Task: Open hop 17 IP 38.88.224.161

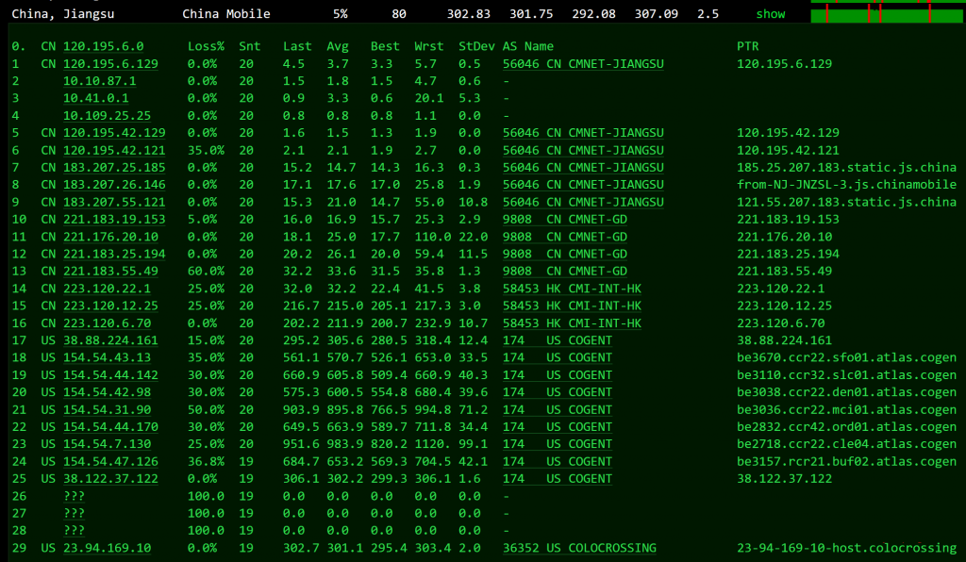Action: point(111,340)
